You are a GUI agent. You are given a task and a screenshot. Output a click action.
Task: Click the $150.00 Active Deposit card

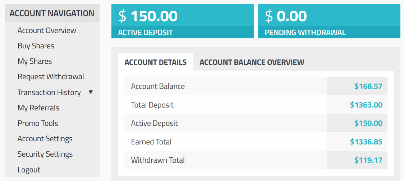tap(183, 21)
